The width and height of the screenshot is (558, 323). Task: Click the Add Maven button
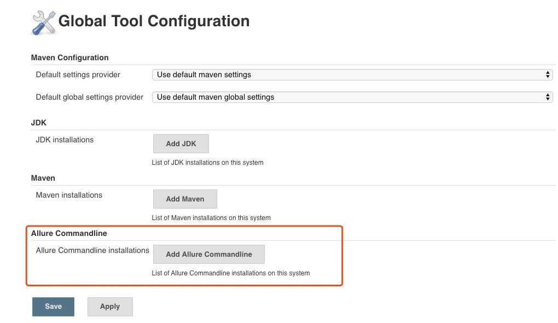(185, 199)
